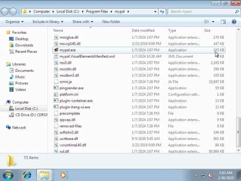Open the Start menu orb
The image size is (241, 181).
coord(8,175)
